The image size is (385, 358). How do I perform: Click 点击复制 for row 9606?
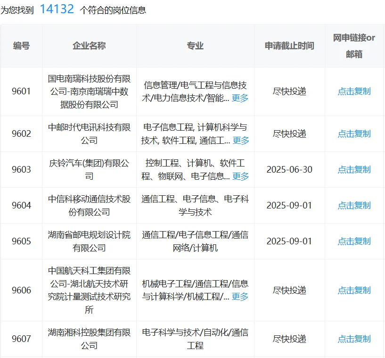click(x=354, y=291)
